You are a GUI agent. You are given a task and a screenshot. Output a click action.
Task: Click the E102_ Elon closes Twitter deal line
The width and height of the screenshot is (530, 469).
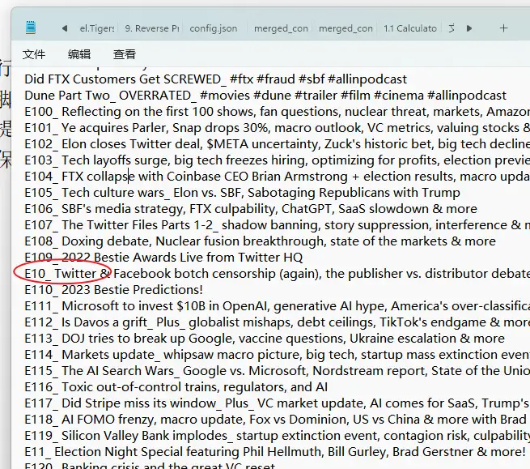tap(278, 144)
